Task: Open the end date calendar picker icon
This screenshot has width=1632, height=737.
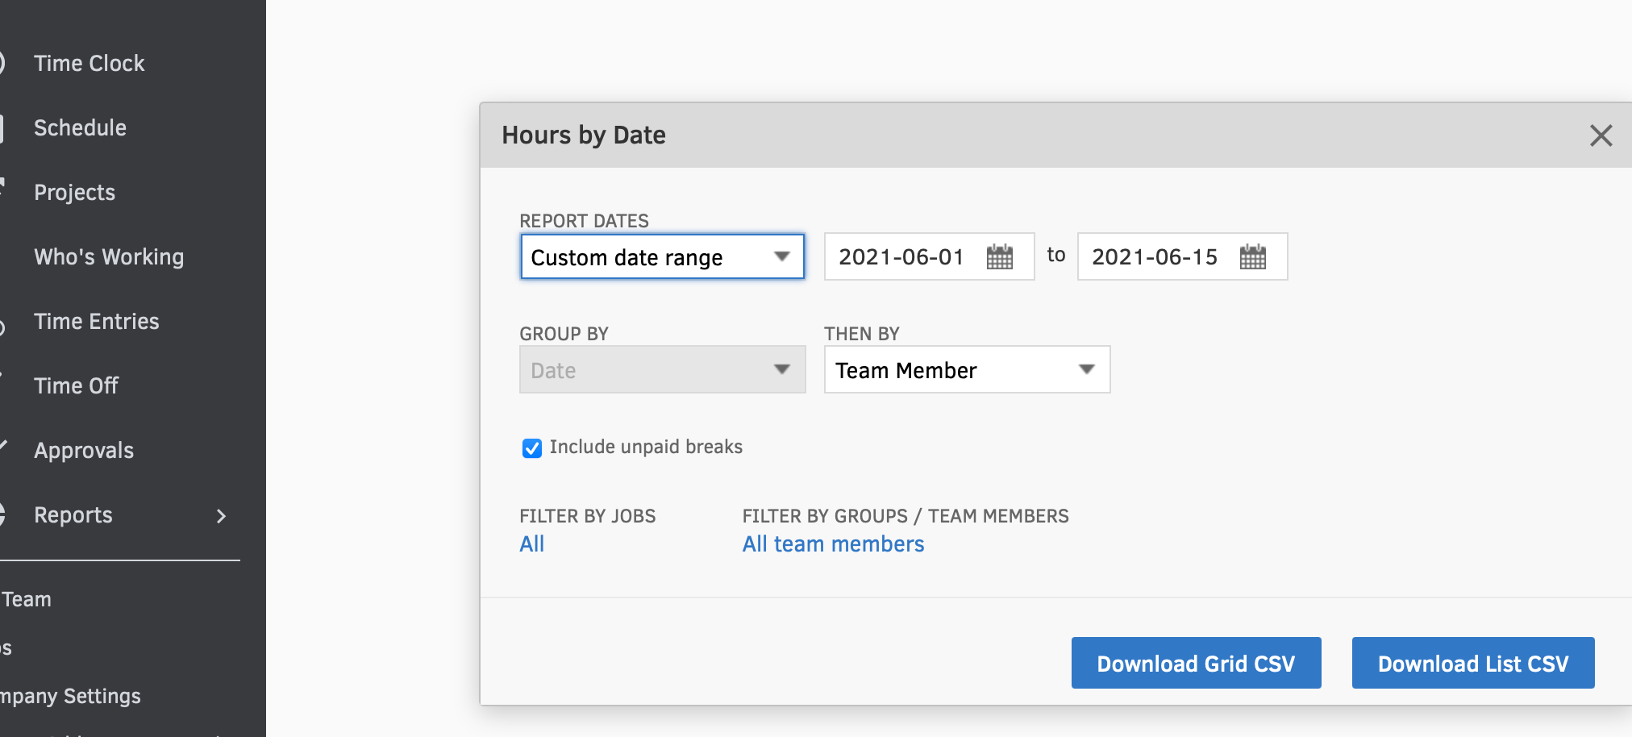Action: coord(1252,257)
